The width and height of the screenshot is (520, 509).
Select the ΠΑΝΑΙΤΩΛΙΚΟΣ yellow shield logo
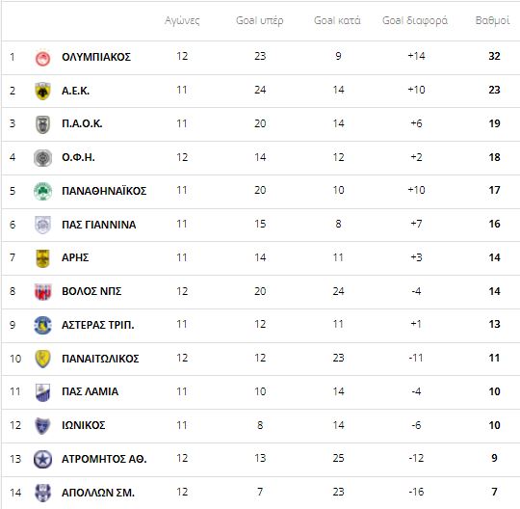pos(42,359)
